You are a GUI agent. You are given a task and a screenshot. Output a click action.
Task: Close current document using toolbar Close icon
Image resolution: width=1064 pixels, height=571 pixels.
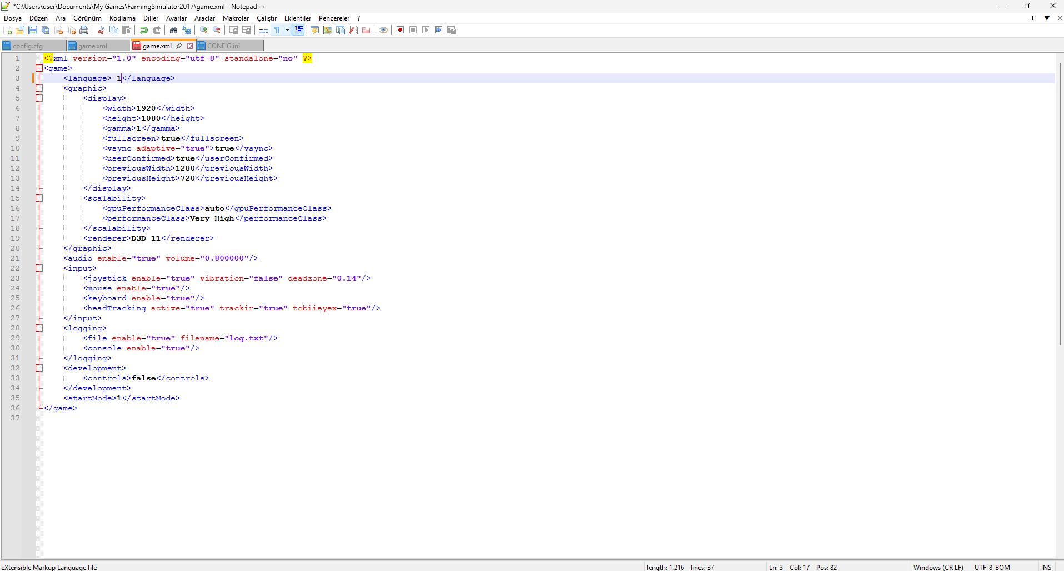pyautogui.click(x=58, y=30)
